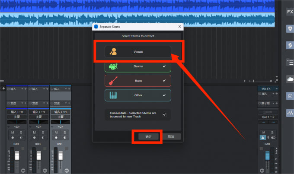Uncheck the Bass stem option

pyautogui.click(x=138, y=81)
